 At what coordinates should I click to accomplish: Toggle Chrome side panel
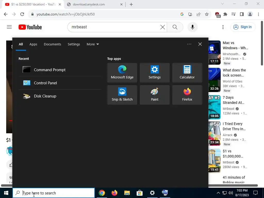242,14
